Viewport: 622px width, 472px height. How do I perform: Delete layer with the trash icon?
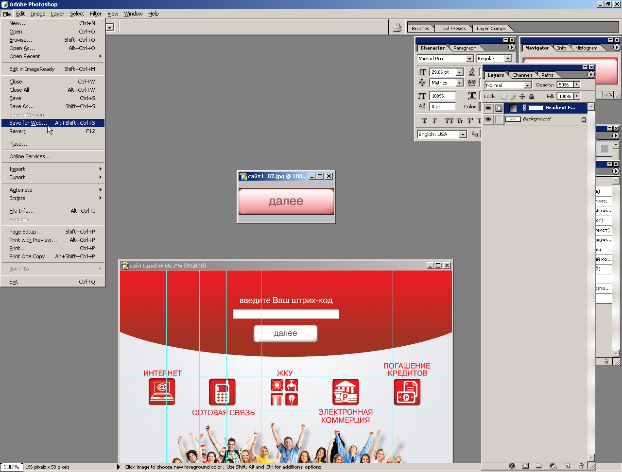[581, 466]
